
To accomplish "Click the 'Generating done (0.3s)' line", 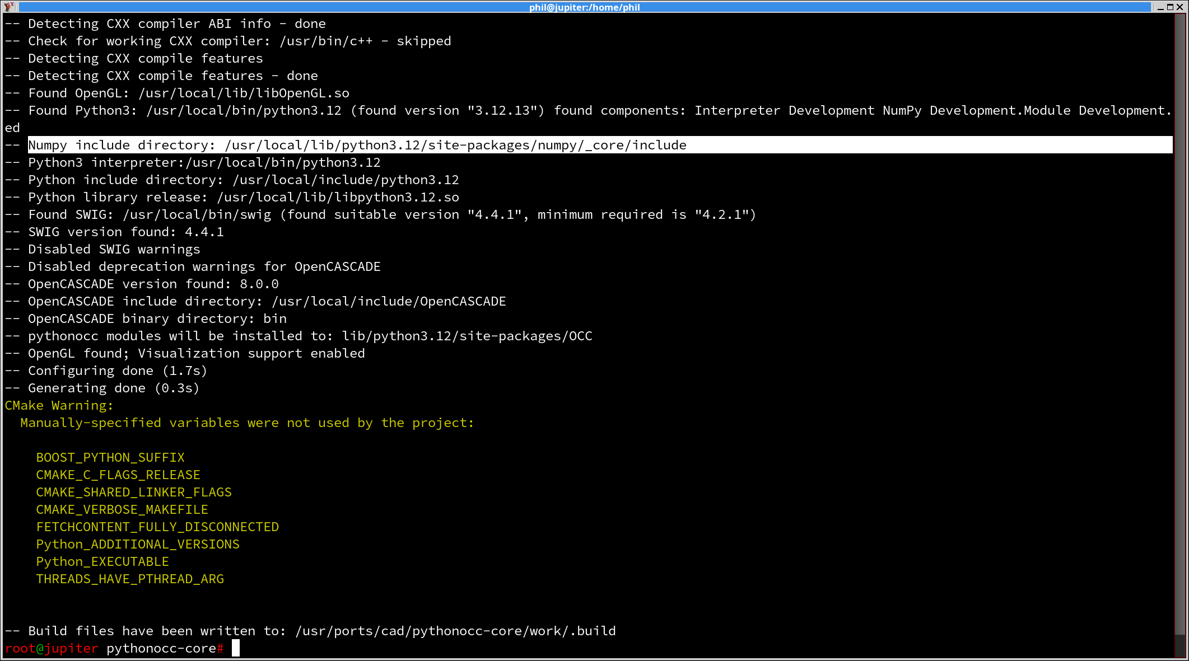I will [102, 388].
